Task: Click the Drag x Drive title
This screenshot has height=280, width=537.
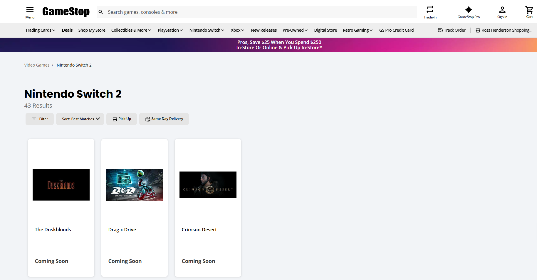Action: tap(122, 230)
